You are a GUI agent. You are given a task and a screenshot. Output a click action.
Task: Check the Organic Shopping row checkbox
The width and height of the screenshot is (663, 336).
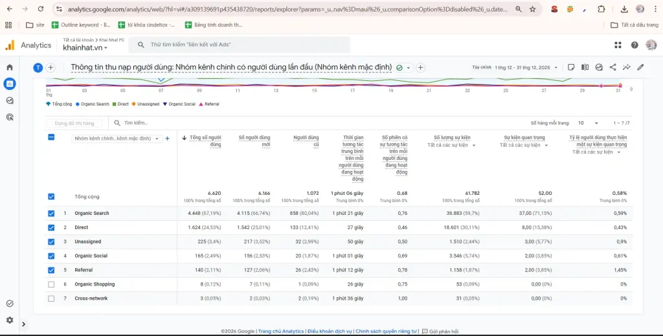pos(51,284)
